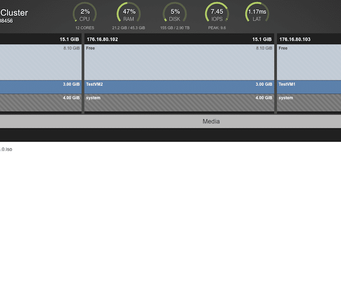Open the Media tab bar

(170, 121)
